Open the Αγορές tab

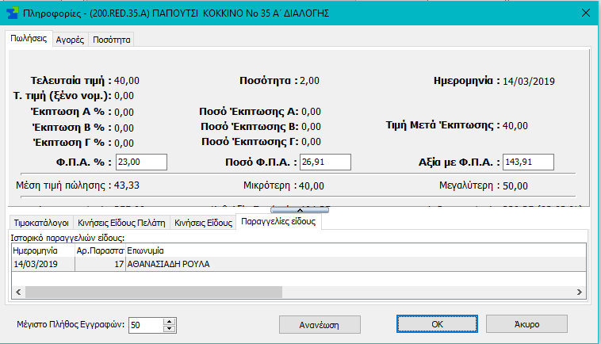click(x=70, y=40)
